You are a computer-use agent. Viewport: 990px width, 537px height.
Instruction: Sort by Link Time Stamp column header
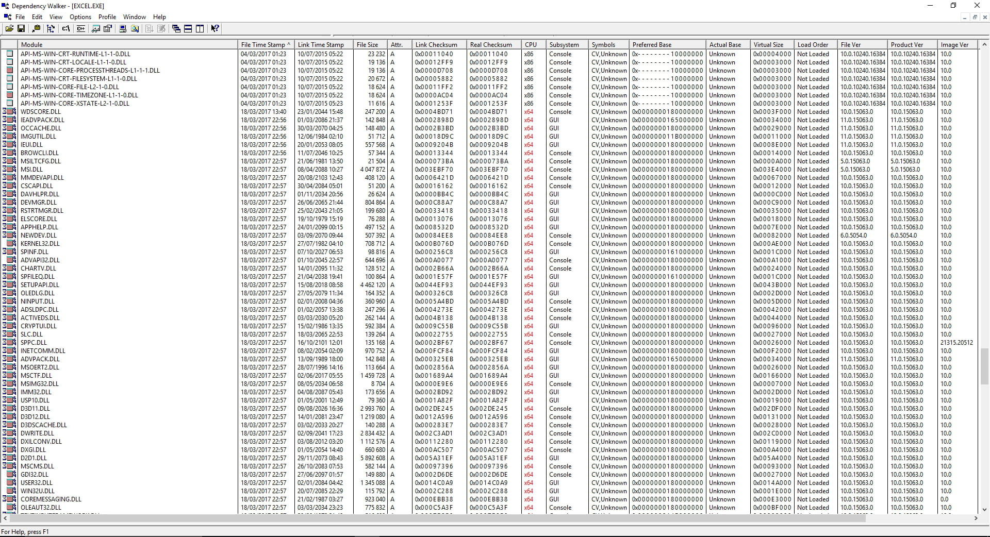click(x=324, y=45)
